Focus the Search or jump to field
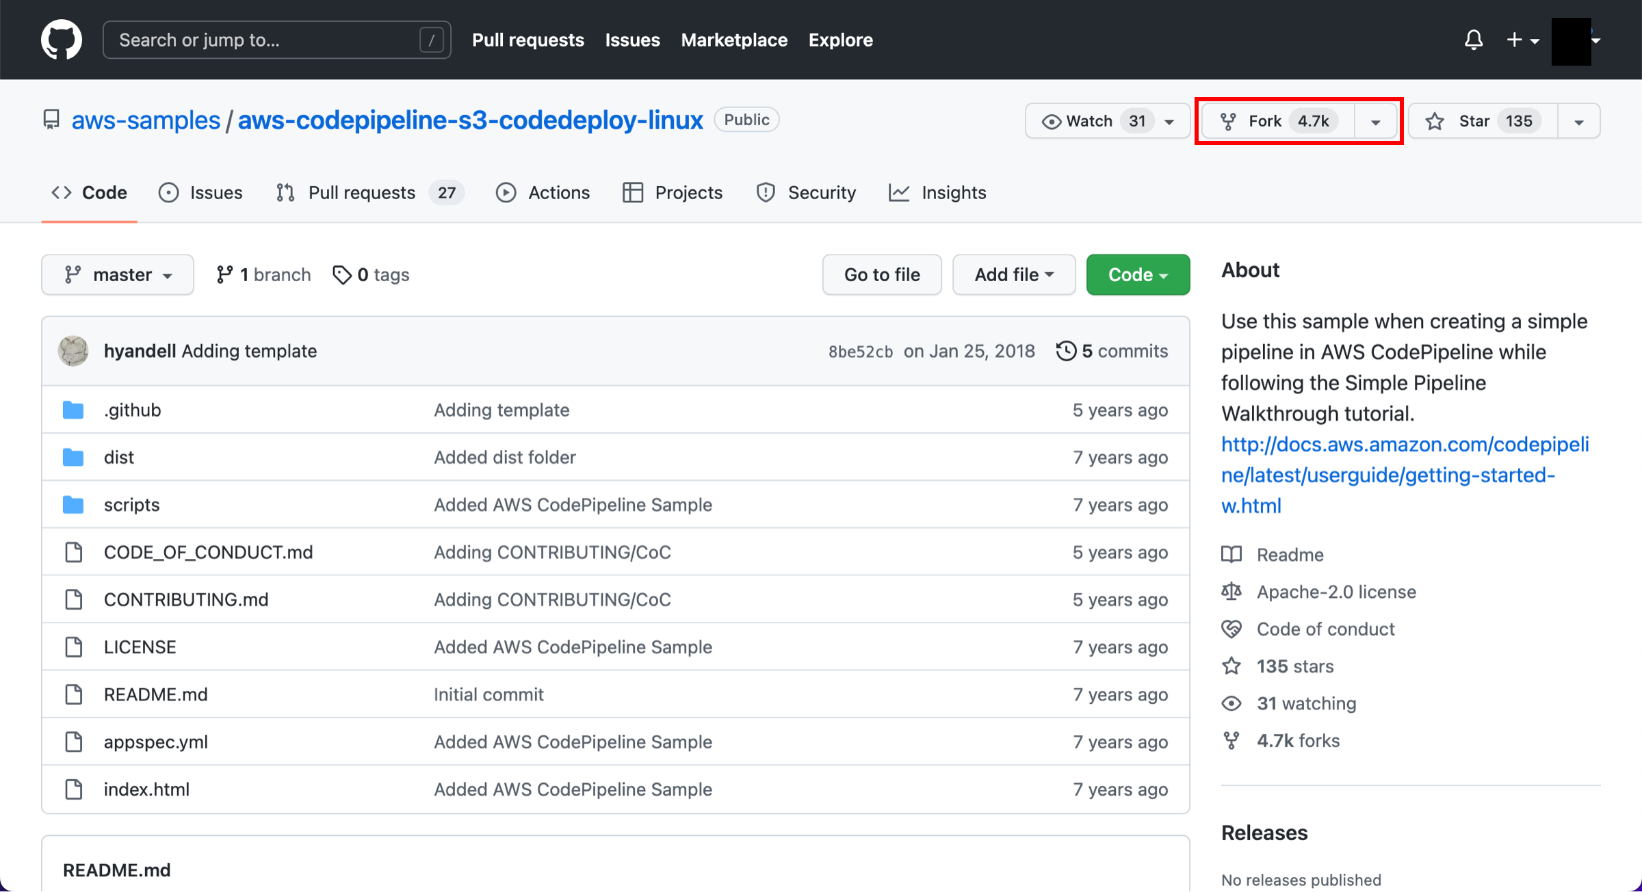Screen dimensions: 1642x892 point(276,40)
